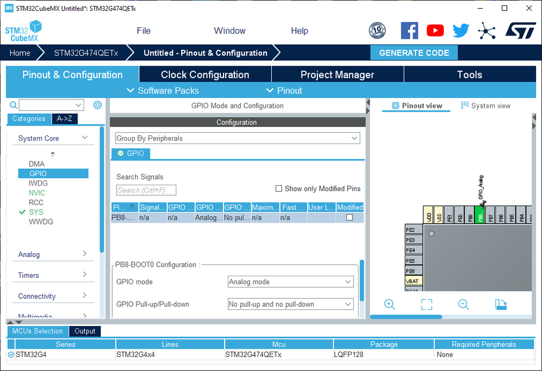Open the Facebook icon link

tap(409, 30)
